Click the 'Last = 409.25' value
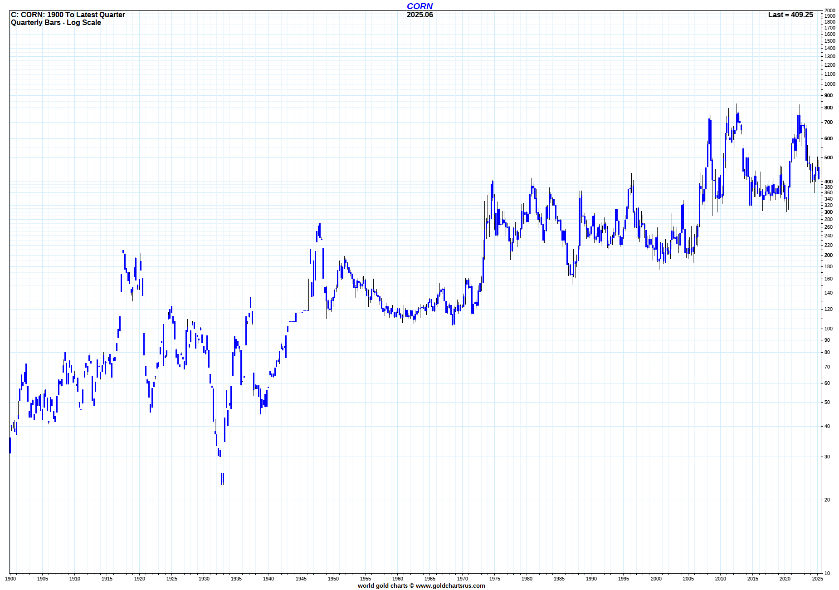This screenshot has width=839, height=590. 790,15
